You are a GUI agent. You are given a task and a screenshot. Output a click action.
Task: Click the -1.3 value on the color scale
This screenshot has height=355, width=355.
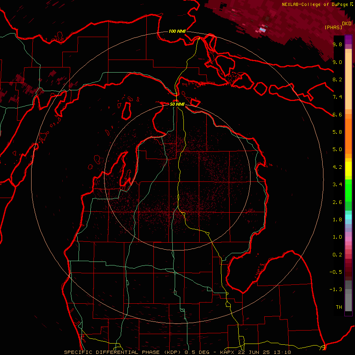click(336, 290)
